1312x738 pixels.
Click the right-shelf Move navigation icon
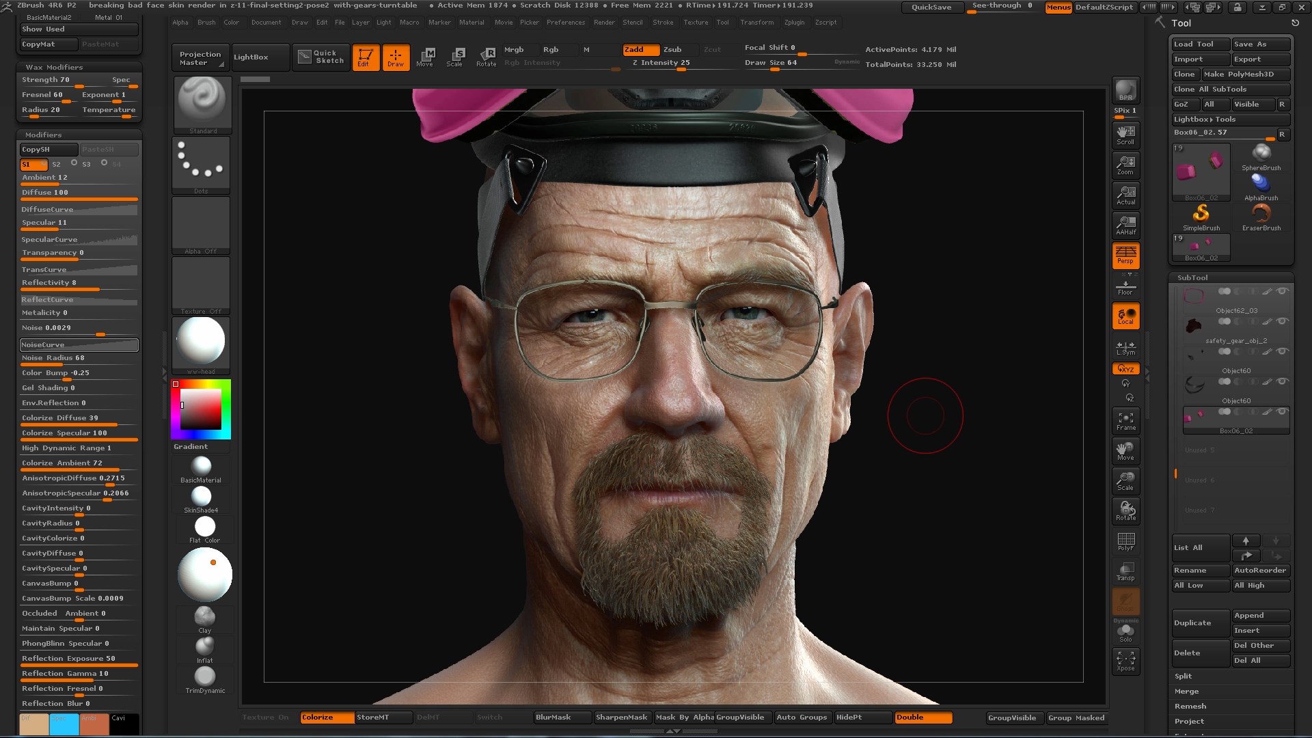point(1125,451)
